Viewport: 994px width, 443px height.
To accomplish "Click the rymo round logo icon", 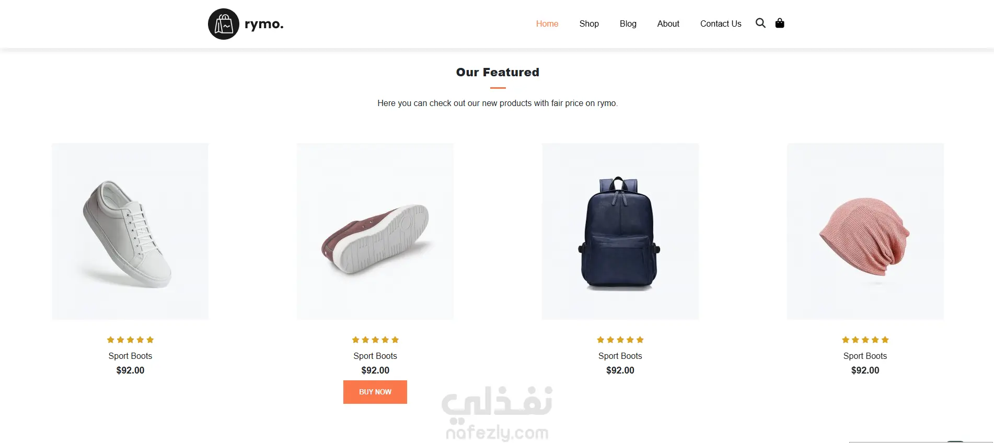I will [224, 24].
